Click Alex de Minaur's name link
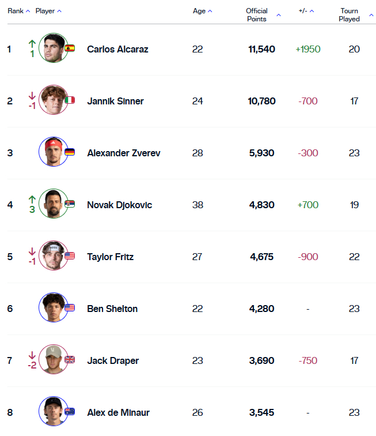 (x=118, y=413)
